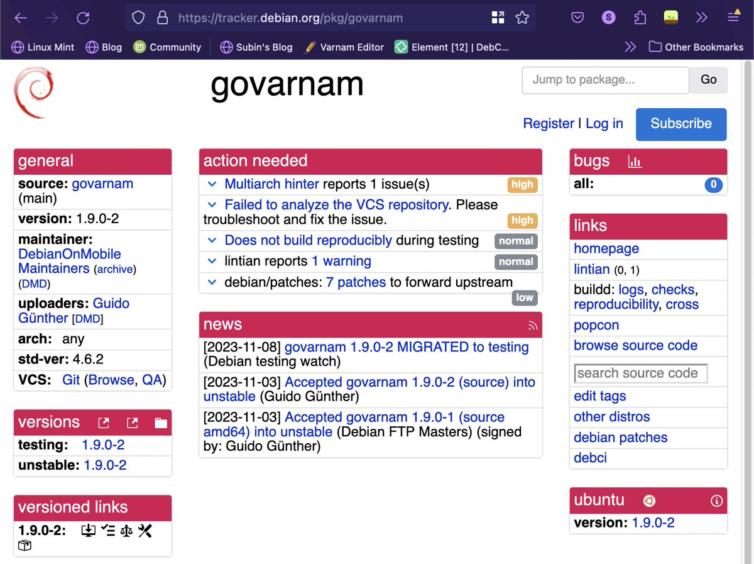Viewport: 754px width, 564px height.
Task: Click versions external link icon beside folder icon
Action: pyautogui.click(x=132, y=423)
